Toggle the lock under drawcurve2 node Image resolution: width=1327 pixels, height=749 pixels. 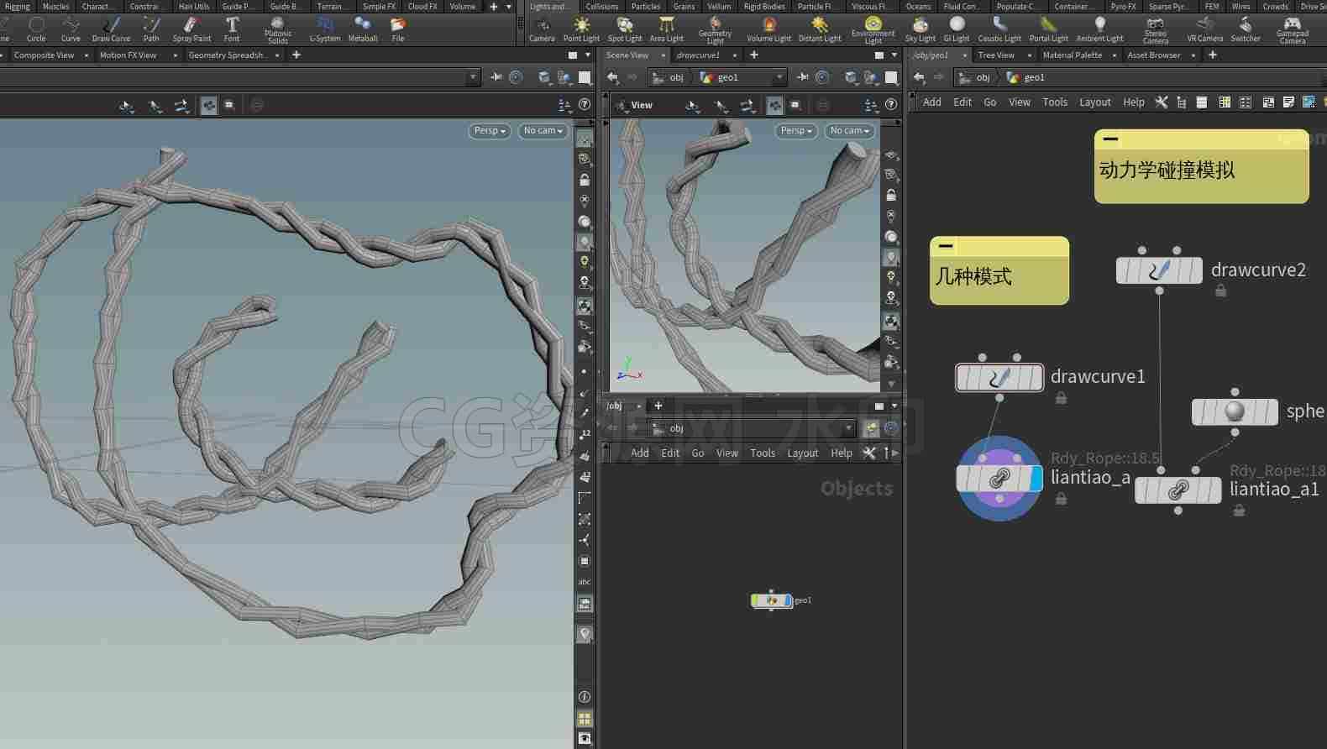click(1220, 291)
